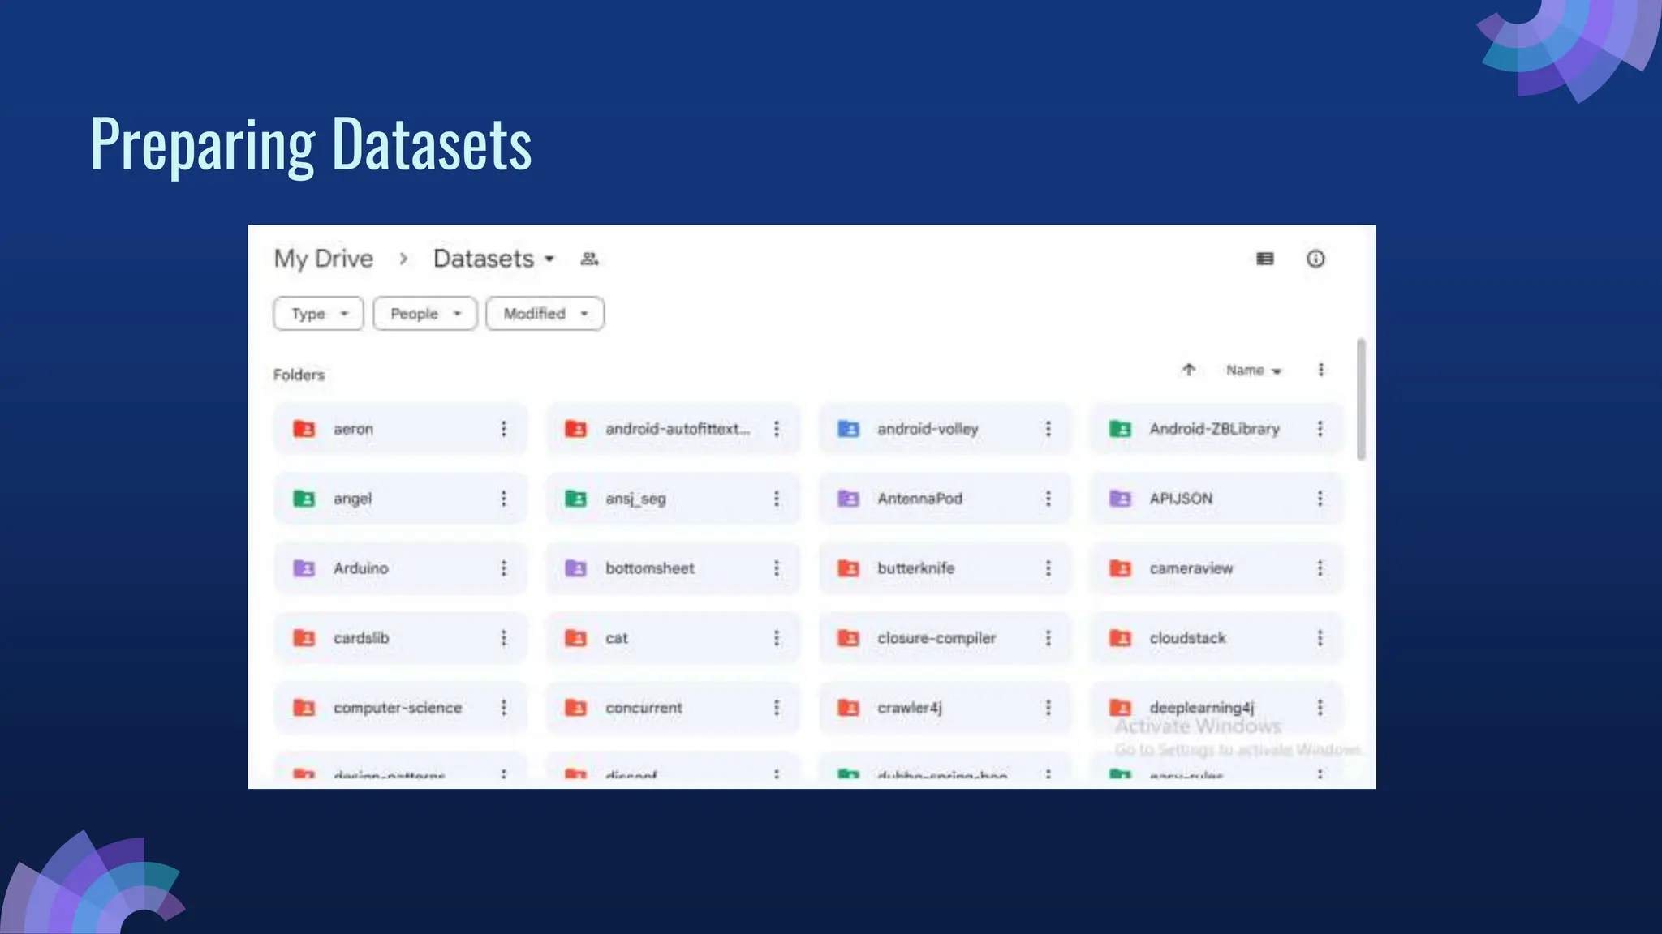Click the shared people icon beside Datasets
The image size is (1662, 934).
[589, 259]
